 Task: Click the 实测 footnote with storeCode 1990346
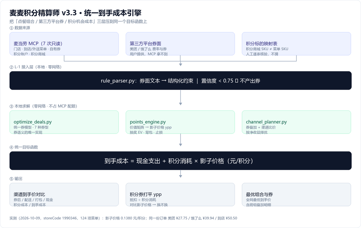tap(123, 218)
